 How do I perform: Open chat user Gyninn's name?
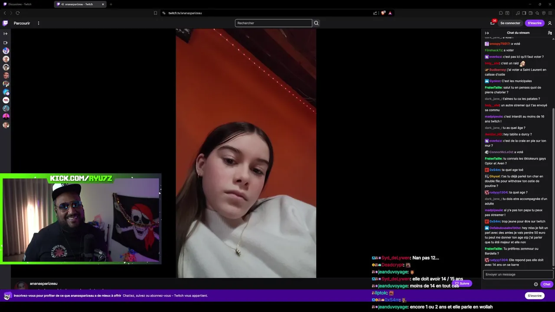[495, 81]
